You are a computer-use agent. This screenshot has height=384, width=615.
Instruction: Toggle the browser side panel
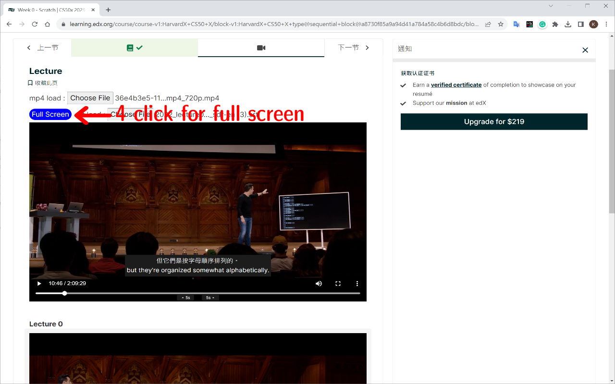pyautogui.click(x=580, y=24)
